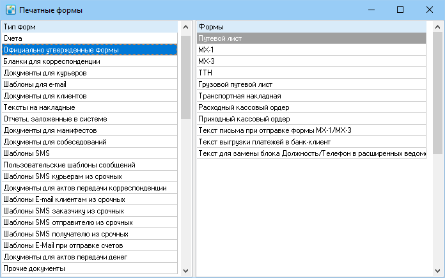
Task: Pick Документы для клиентов
Action: pyautogui.click(x=90, y=96)
